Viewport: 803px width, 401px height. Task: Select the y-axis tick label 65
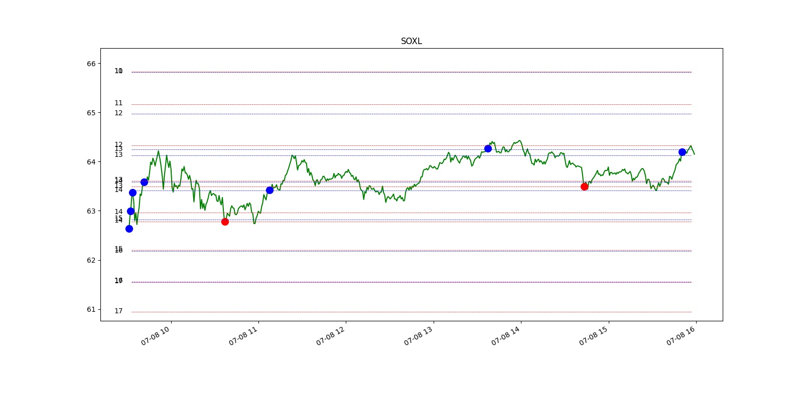(91, 113)
